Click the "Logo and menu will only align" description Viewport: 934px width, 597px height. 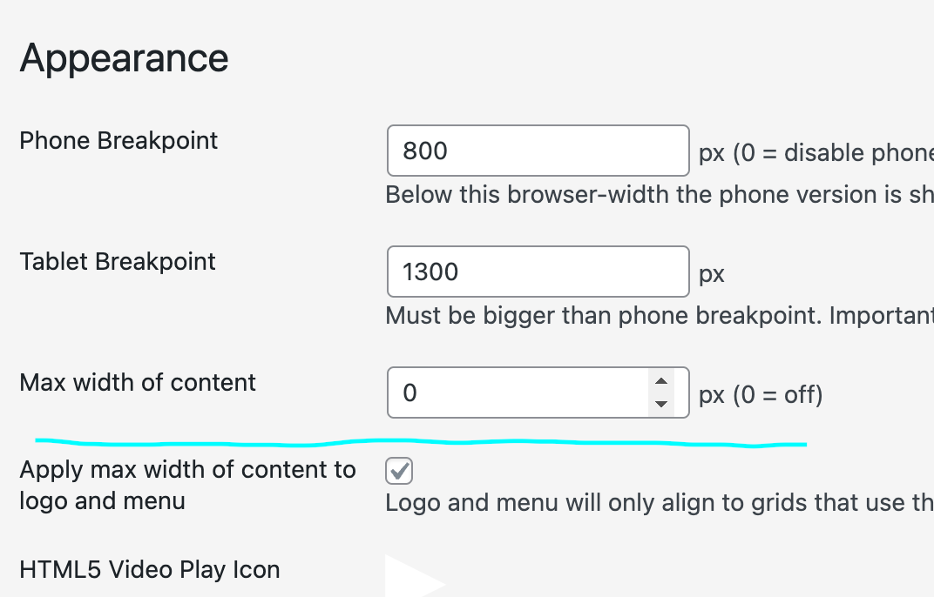click(659, 502)
